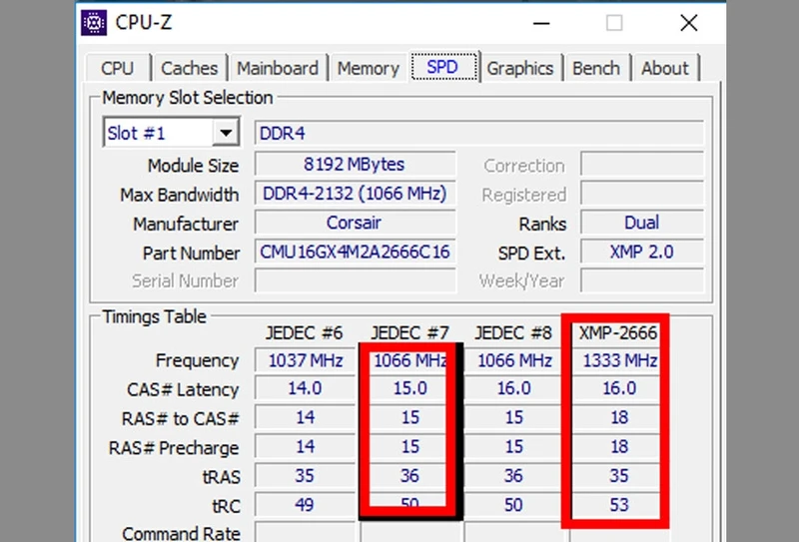Select the Slot #1 combo box
799x542 pixels.
coord(171,133)
